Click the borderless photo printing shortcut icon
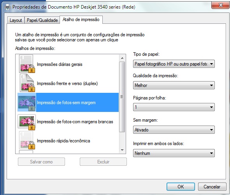230x195 pixels. 27,102
